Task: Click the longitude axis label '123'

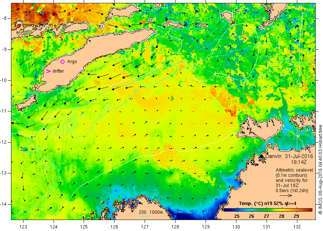Action: tap(23, 227)
